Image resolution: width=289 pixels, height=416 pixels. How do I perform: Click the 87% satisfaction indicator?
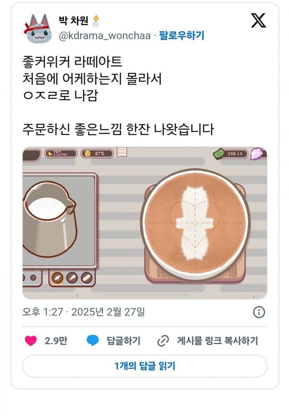click(97, 154)
